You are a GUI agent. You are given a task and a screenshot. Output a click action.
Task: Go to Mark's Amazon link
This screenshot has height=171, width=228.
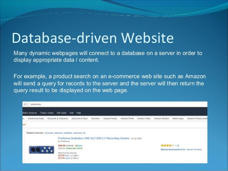[x=30, y=113]
